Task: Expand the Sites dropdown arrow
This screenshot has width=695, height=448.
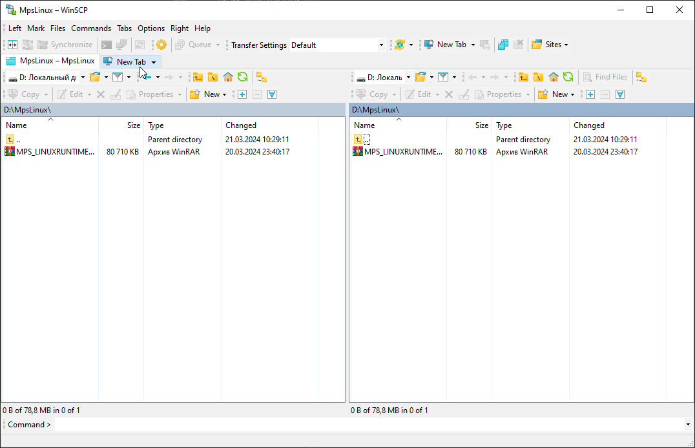Action: (x=566, y=45)
